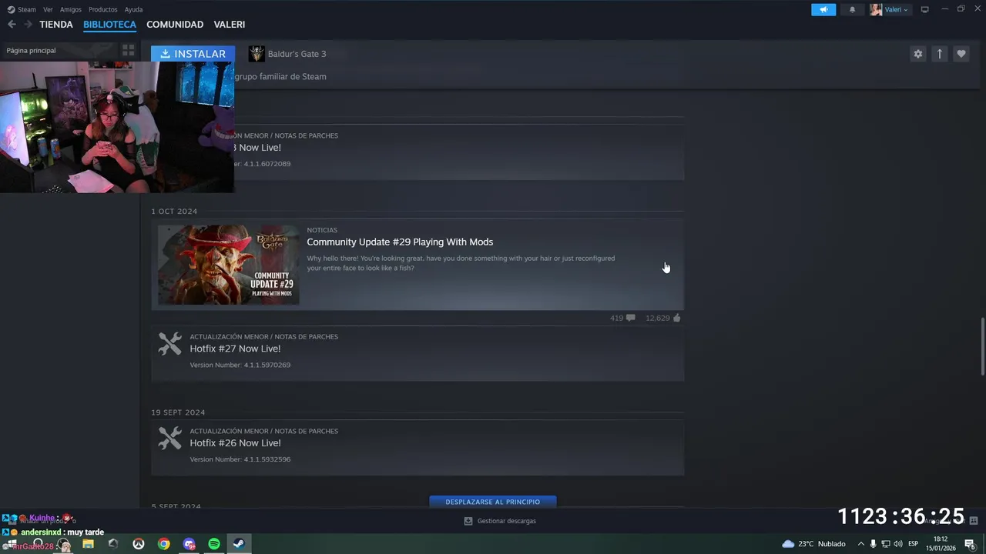Click the wrench icon for Hotfix #27

point(170,344)
